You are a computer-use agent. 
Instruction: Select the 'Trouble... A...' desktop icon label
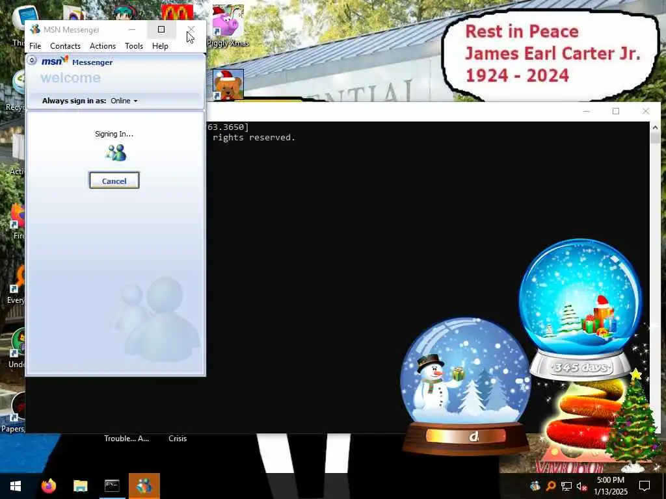click(x=127, y=439)
